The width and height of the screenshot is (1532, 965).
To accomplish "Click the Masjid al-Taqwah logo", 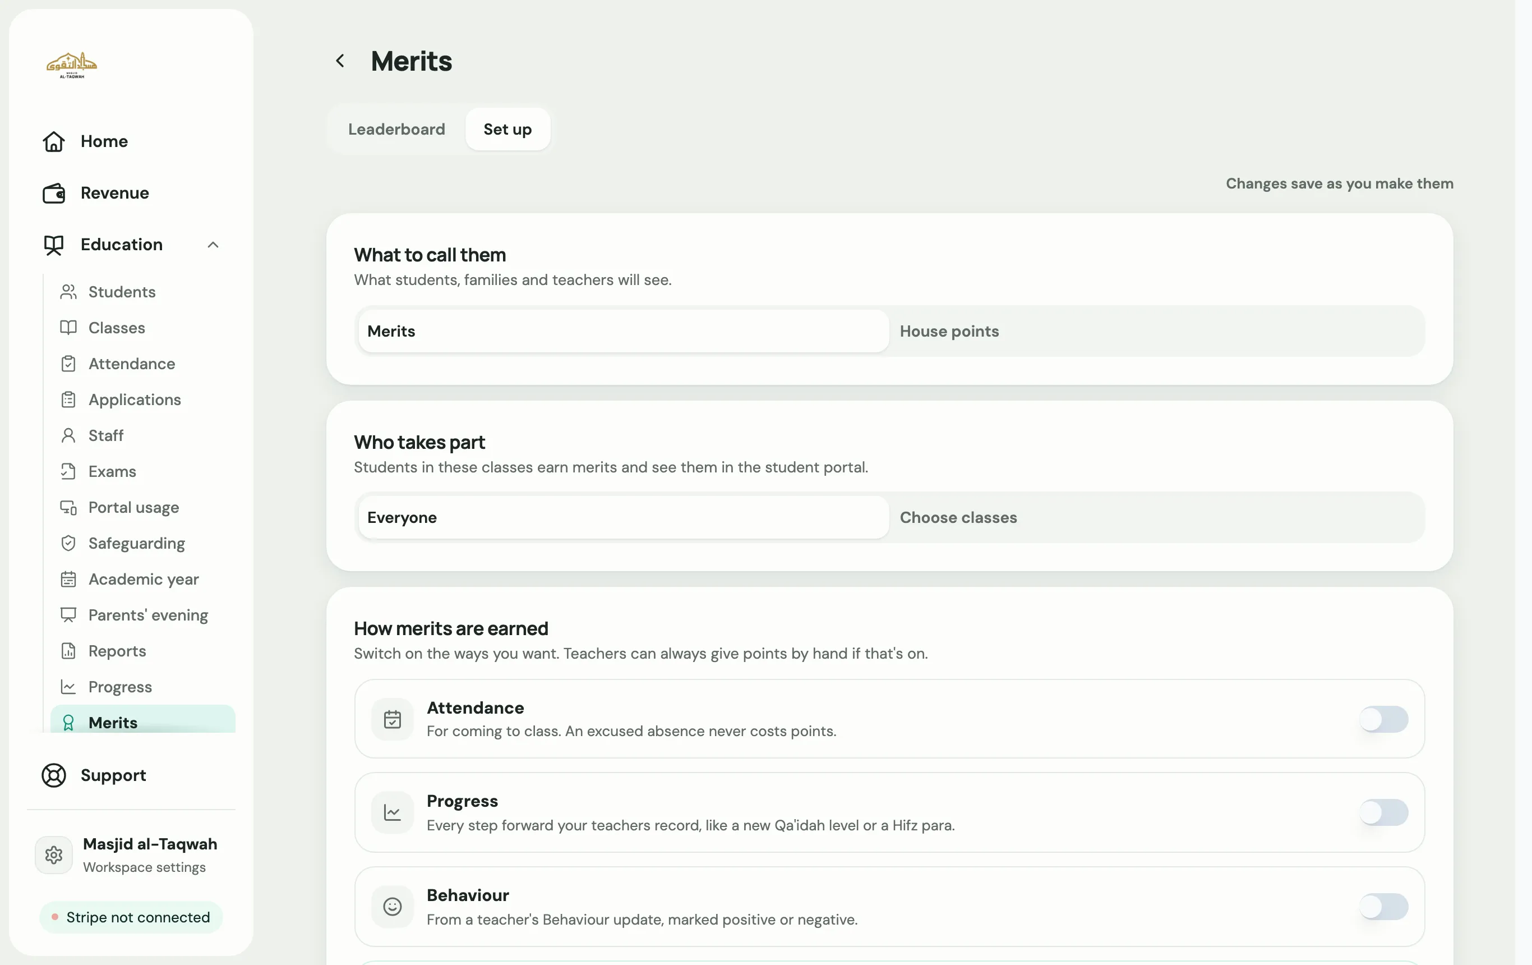I will pyautogui.click(x=71, y=65).
